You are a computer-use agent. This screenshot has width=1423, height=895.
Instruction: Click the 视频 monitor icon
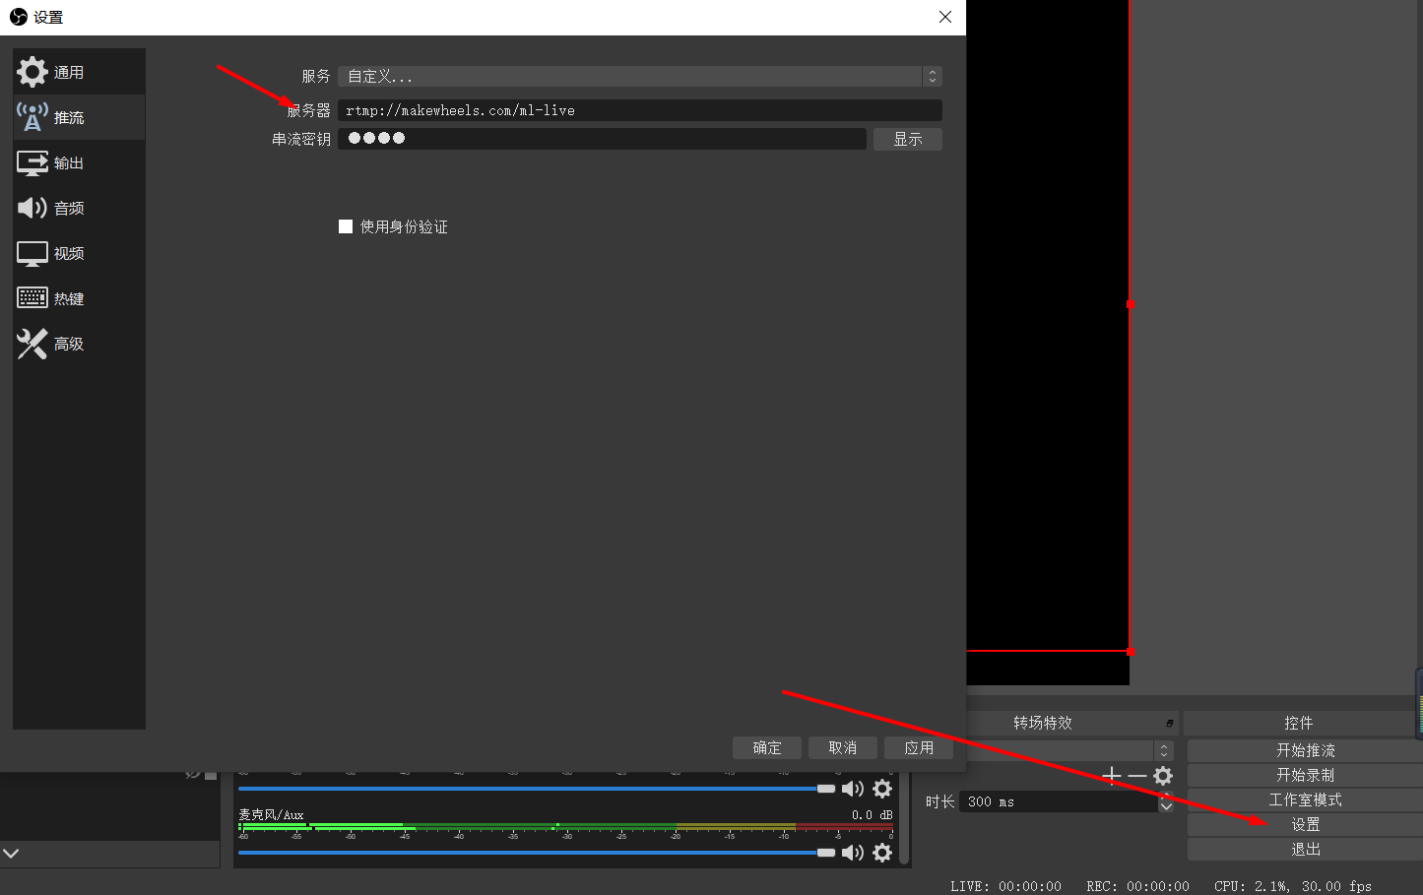(32, 253)
